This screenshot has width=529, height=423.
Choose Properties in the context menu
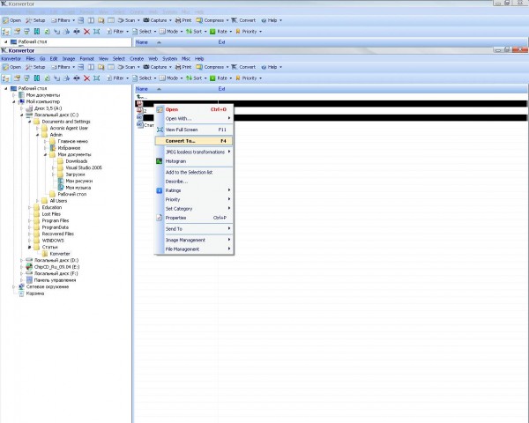[194, 218]
